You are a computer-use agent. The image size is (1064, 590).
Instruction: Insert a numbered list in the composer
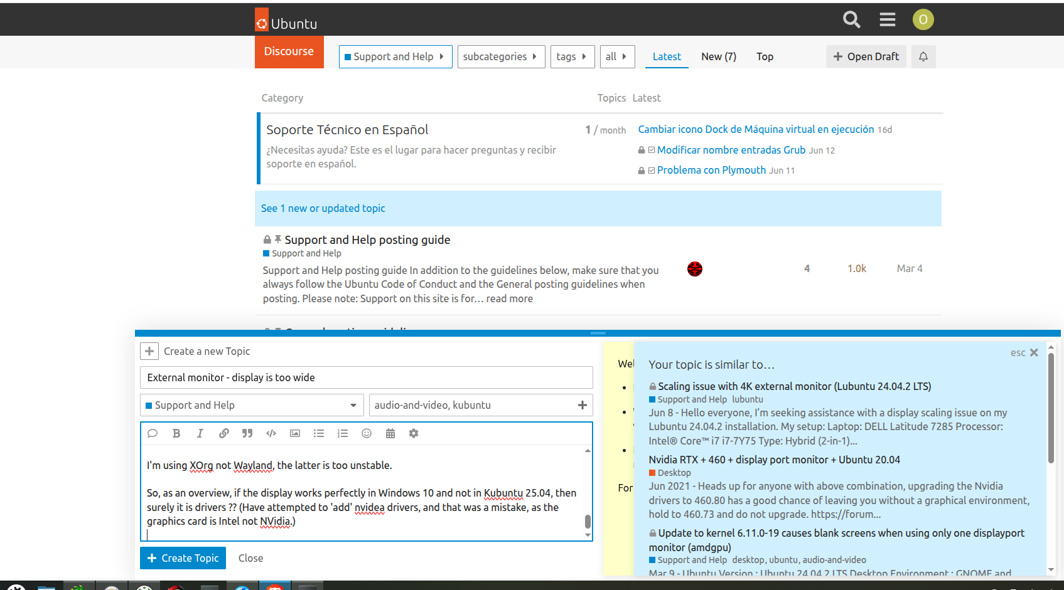tap(343, 433)
